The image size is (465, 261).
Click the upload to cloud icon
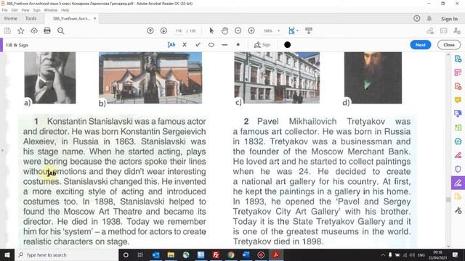pos(34,30)
